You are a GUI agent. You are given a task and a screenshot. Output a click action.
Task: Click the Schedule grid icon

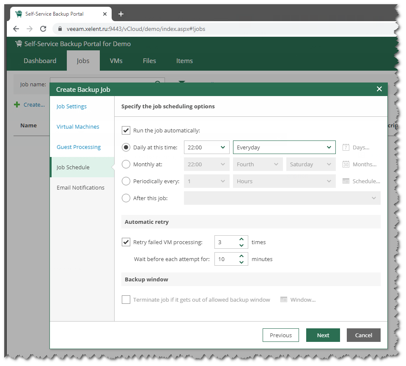coord(346,181)
